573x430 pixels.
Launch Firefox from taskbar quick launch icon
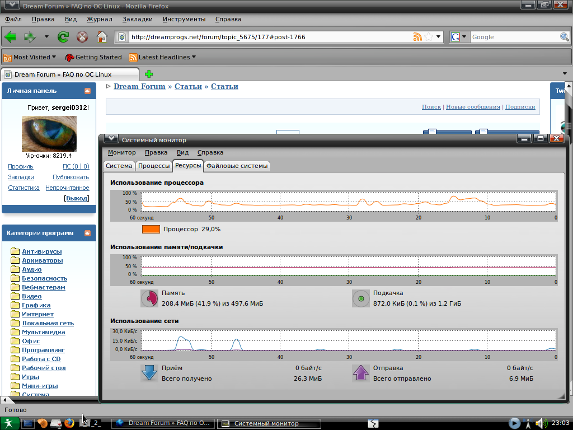coord(69,423)
